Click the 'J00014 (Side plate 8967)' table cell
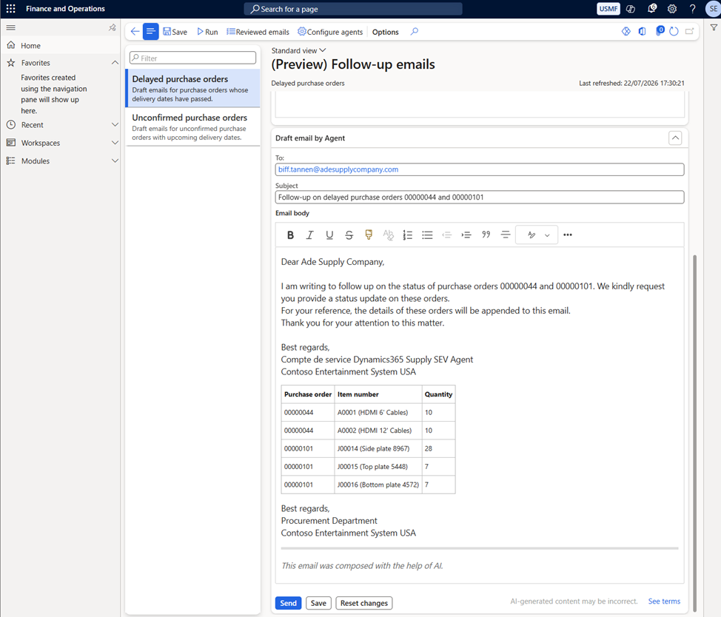Viewport: 721px width, 617px height. coord(378,448)
